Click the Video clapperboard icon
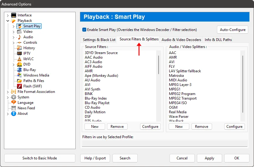Image resolution: width=254 pixels, height=167 pixels. (x=19, y=32)
